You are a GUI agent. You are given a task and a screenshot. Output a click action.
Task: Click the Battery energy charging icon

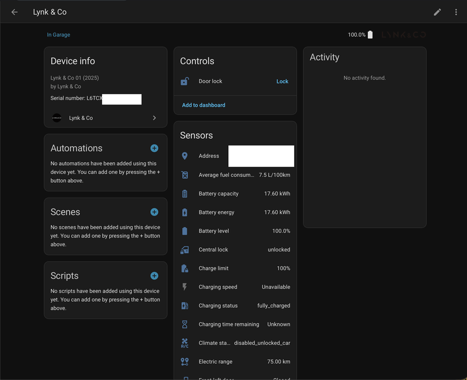(x=184, y=212)
